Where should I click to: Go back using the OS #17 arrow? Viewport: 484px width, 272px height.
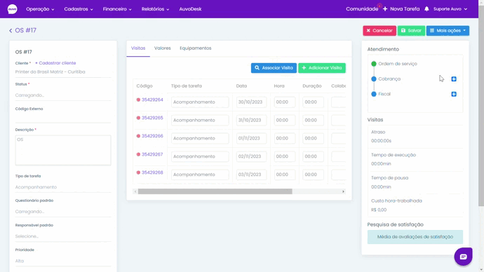click(x=11, y=31)
